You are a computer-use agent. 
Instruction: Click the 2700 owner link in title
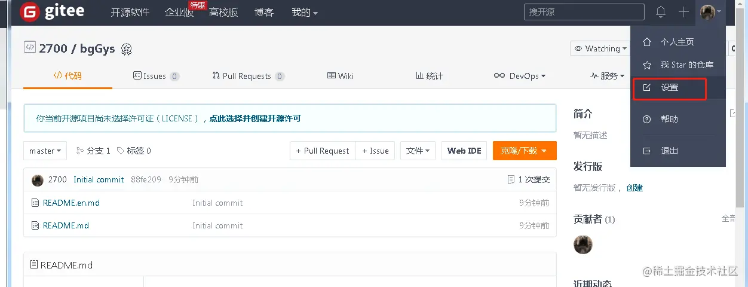coord(53,48)
